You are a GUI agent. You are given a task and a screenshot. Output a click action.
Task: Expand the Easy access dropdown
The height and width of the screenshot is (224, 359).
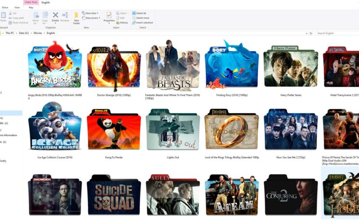[92, 18]
